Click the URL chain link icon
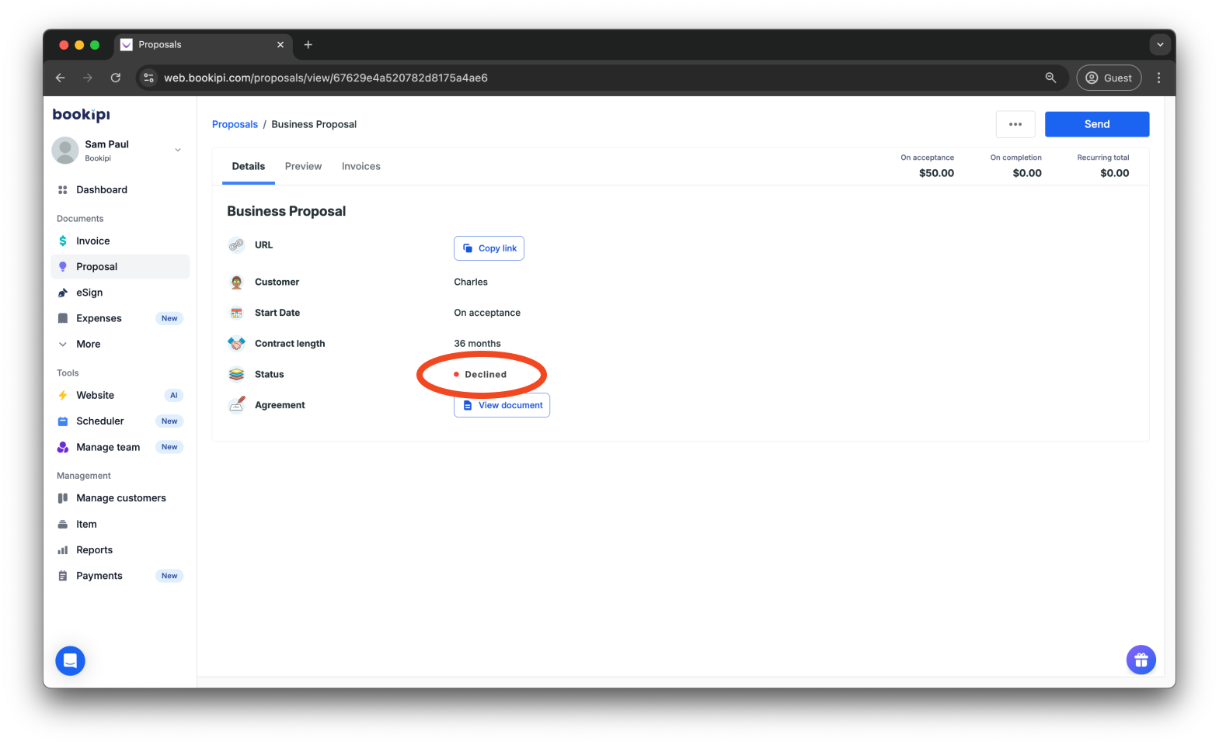 [236, 245]
